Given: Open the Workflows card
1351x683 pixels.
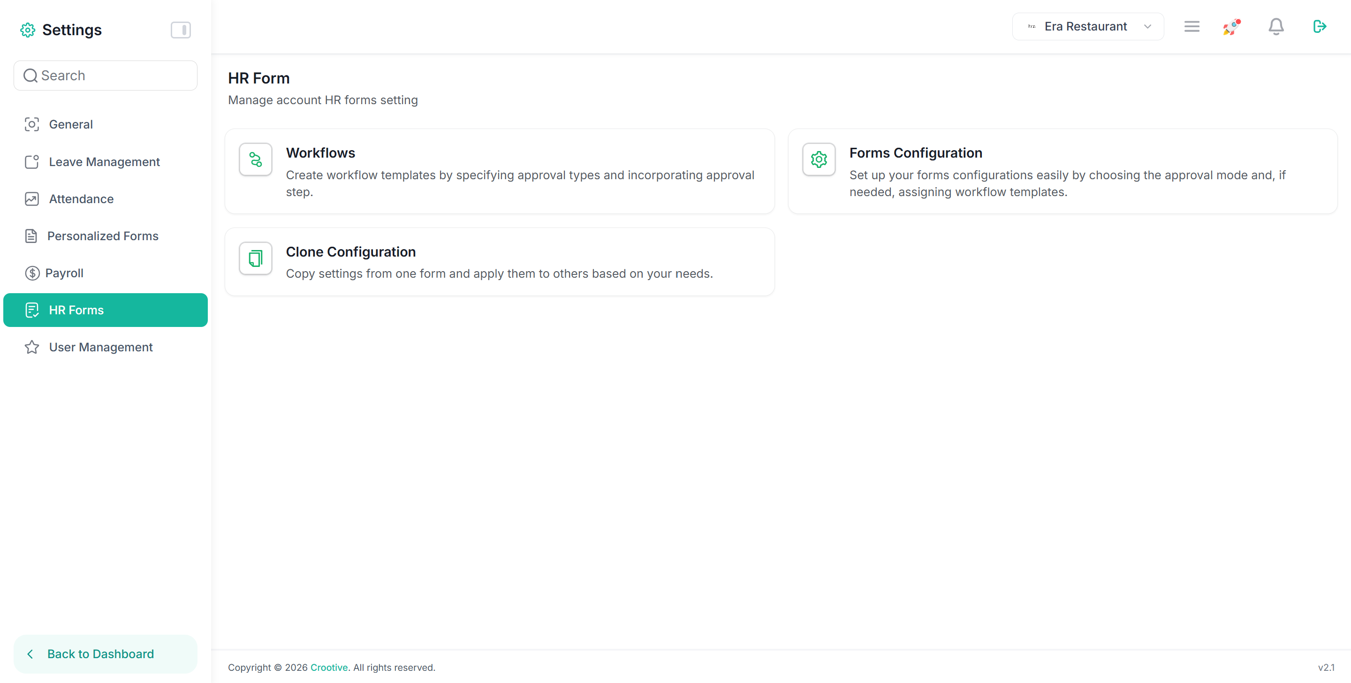Looking at the screenshot, I should tap(500, 171).
